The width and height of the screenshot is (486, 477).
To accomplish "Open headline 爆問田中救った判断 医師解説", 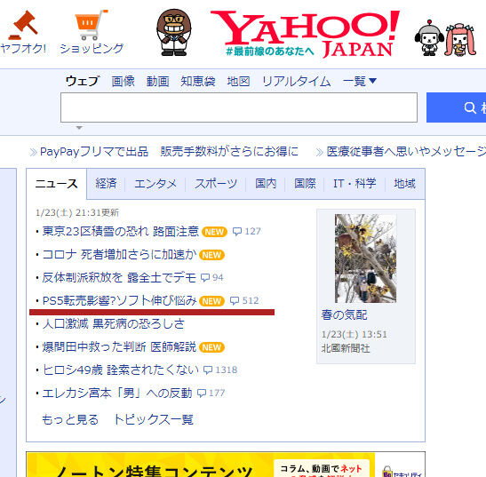I will point(119,346).
